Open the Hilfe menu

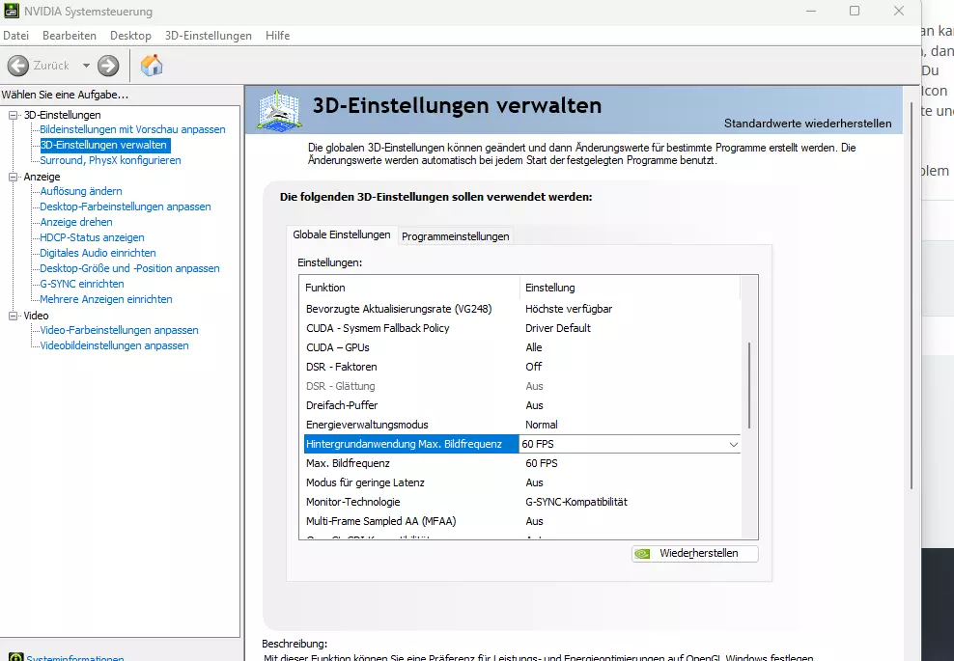pyautogui.click(x=277, y=36)
